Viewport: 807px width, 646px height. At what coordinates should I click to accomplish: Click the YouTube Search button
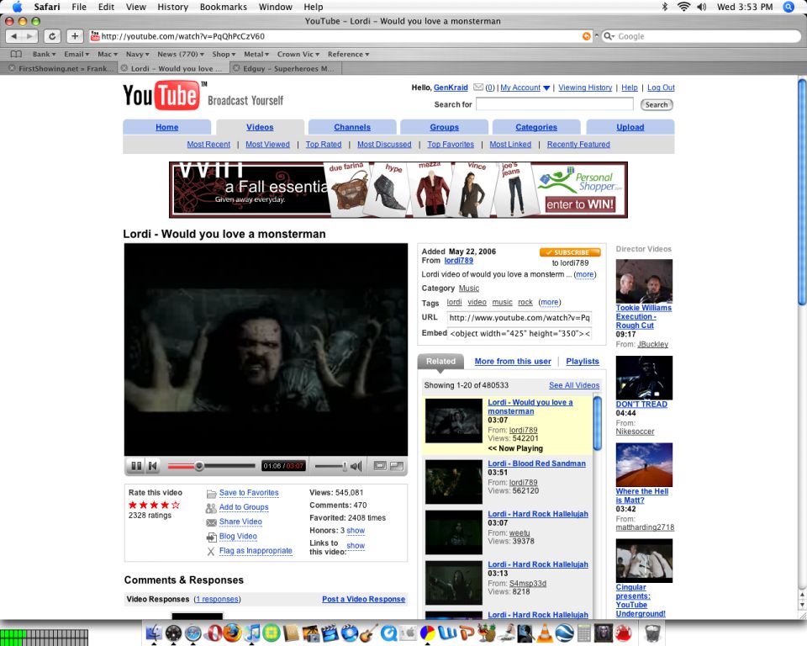click(x=657, y=104)
